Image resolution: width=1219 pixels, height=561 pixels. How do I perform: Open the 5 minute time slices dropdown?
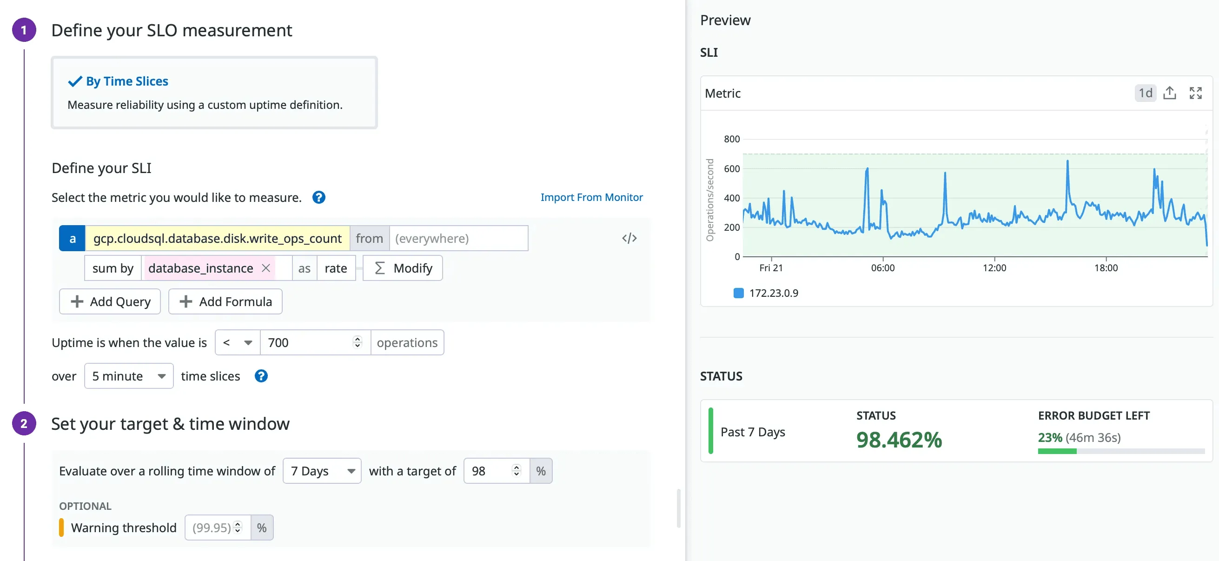(128, 375)
